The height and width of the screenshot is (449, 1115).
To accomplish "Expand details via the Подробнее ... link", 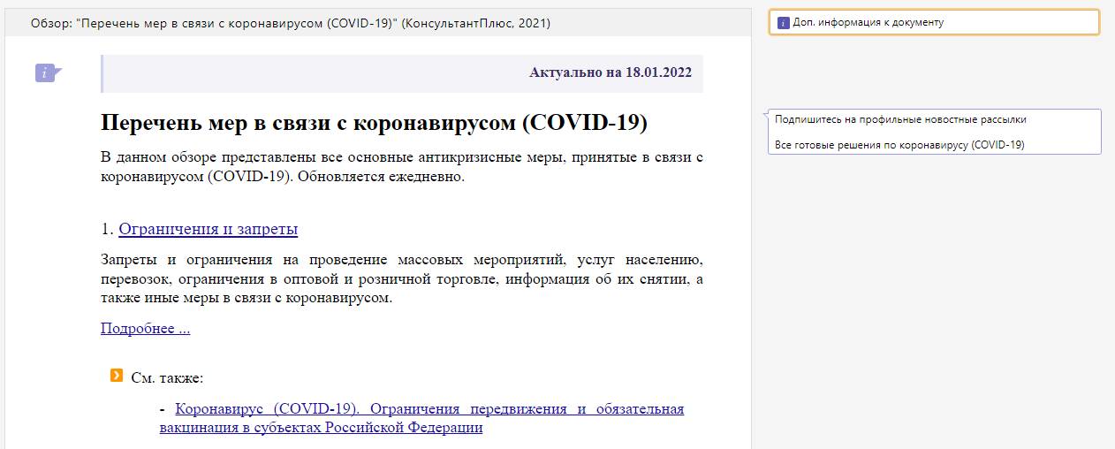I will (145, 329).
